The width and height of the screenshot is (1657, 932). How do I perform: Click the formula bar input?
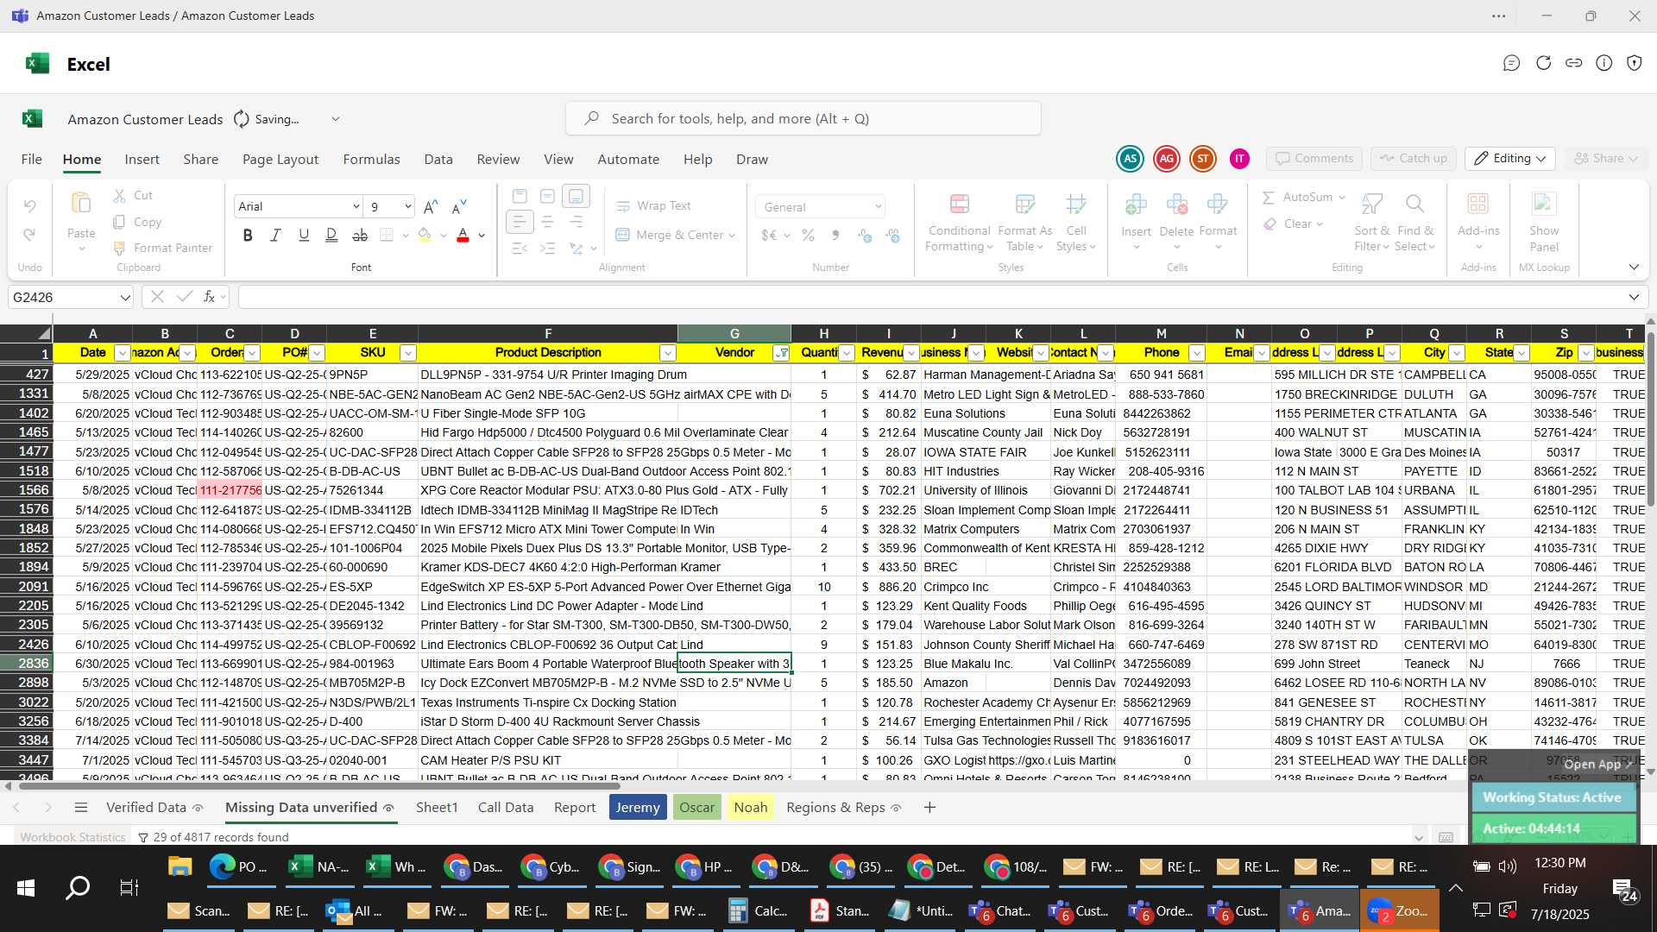tap(932, 297)
